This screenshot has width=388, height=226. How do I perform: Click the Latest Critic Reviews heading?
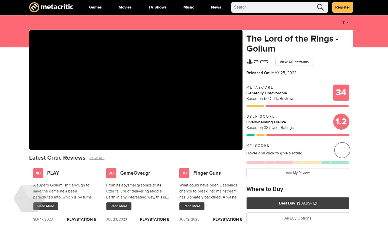point(57,158)
